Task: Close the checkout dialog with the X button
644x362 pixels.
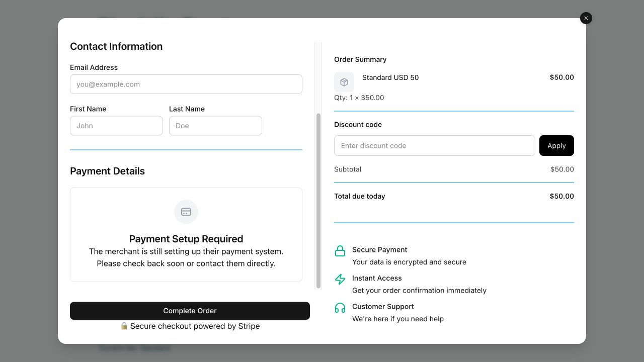Action: tap(586, 18)
